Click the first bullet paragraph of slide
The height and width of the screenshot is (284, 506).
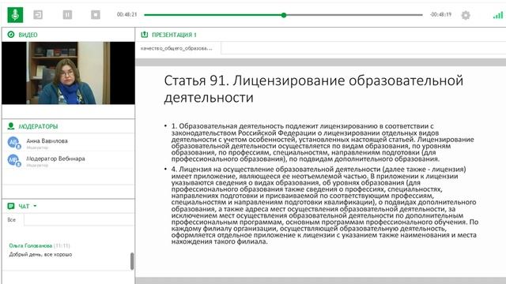pos(323,142)
